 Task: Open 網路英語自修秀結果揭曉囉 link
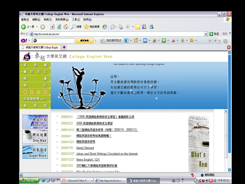[94, 136]
